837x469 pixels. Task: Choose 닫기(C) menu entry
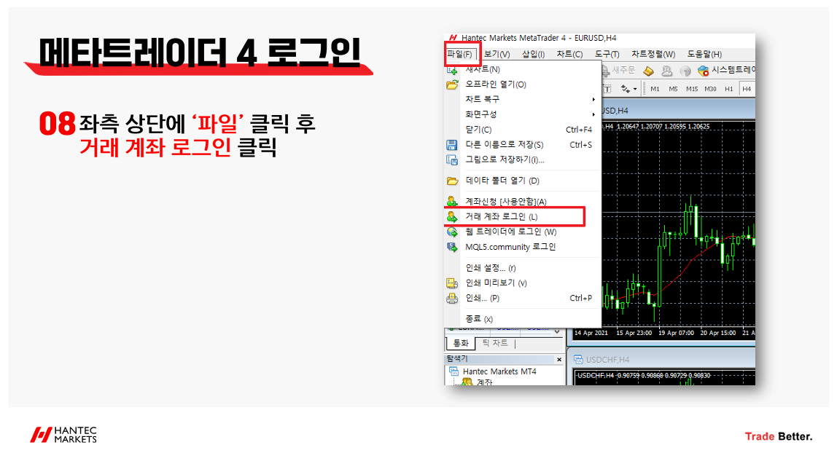coord(523,130)
